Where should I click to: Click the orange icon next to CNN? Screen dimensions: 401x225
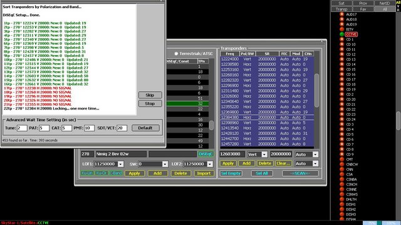point(341,169)
